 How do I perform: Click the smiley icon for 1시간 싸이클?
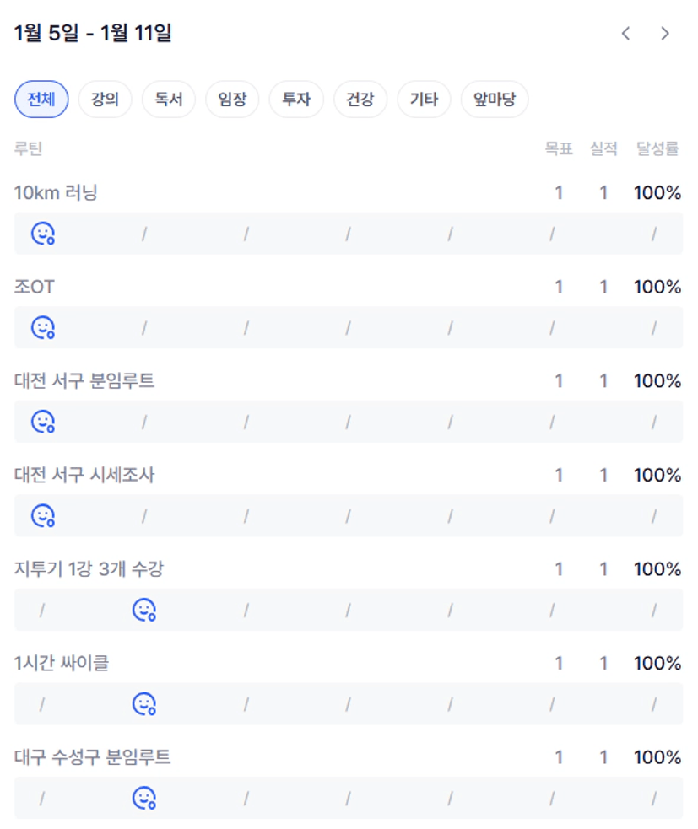pos(145,703)
